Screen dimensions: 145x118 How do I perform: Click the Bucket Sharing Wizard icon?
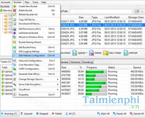click(15, 42)
